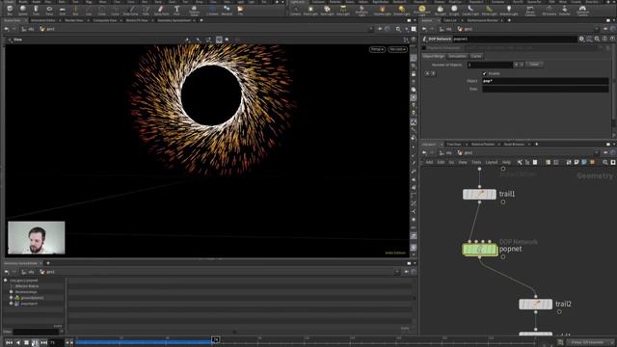Toggle first flag circle in the popnet tree's top row
This screenshot has height=347, width=617.
[5, 280]
